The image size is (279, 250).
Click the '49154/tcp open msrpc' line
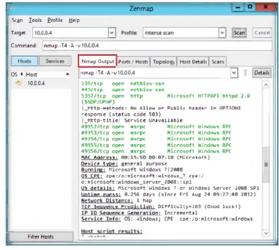(156, 139)
